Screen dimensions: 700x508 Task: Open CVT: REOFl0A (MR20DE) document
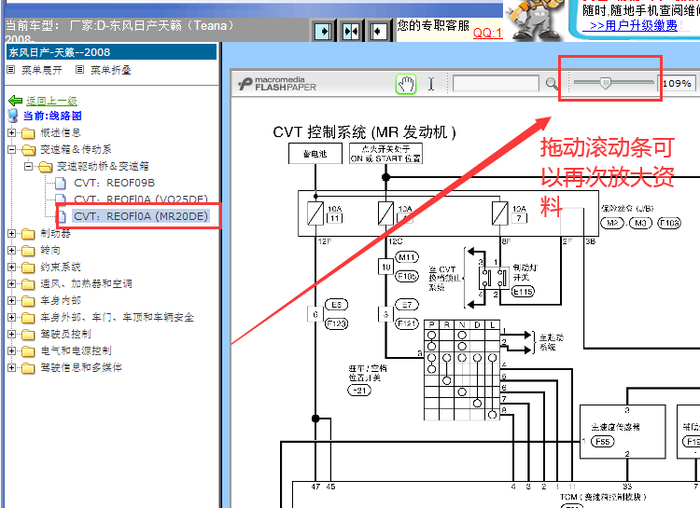tap(141, 216)
